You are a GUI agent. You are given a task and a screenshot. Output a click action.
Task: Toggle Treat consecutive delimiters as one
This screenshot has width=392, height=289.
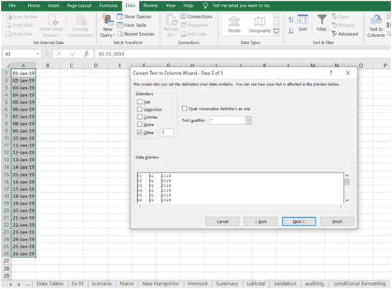pyautogui.click(x=184, y=108)
